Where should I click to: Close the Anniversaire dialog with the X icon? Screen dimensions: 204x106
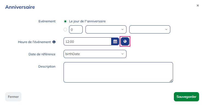coord(198,5)
